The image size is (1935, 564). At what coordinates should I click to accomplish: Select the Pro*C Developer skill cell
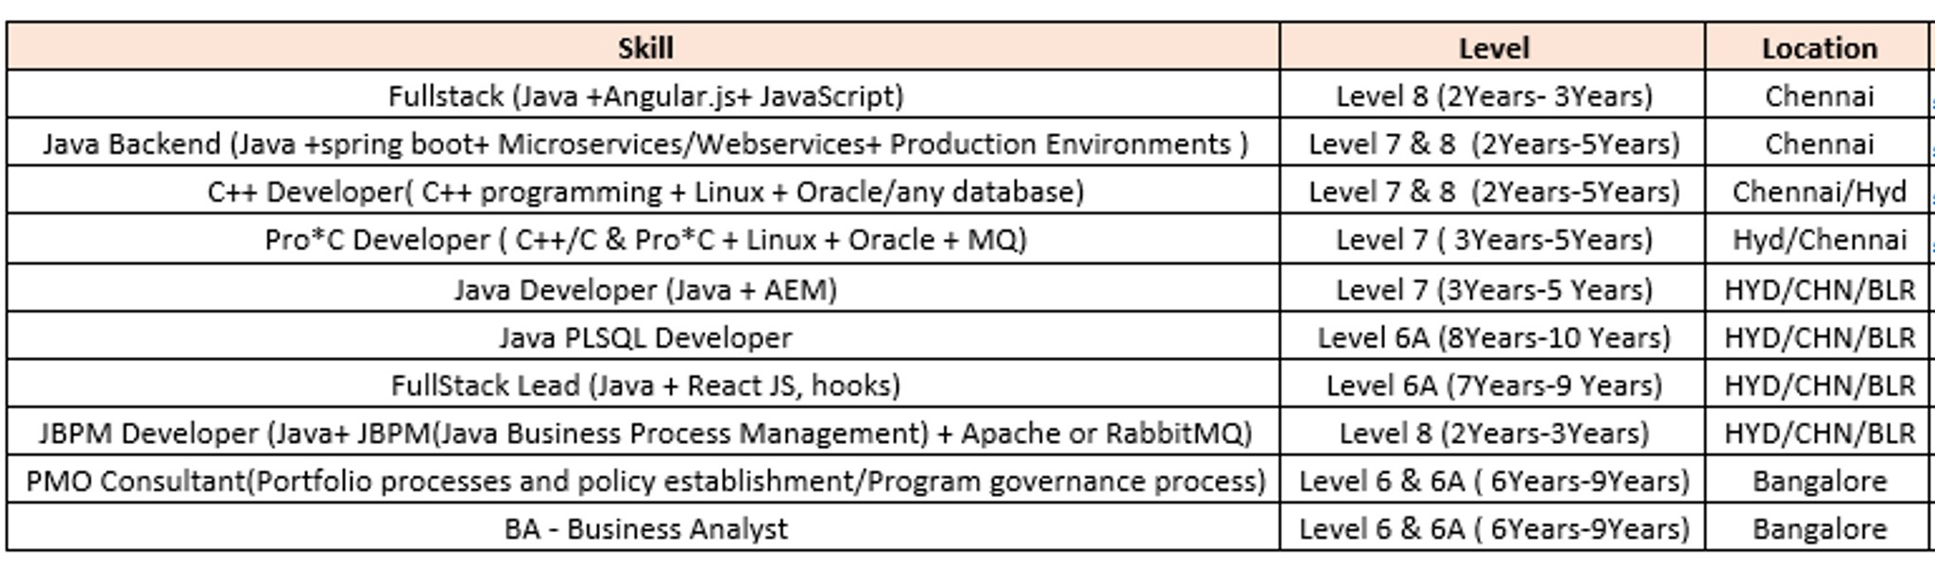coord(644,240)
